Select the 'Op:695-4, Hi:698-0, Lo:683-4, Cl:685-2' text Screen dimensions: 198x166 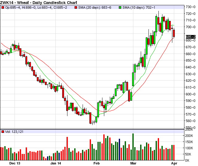tap(36, 7)
